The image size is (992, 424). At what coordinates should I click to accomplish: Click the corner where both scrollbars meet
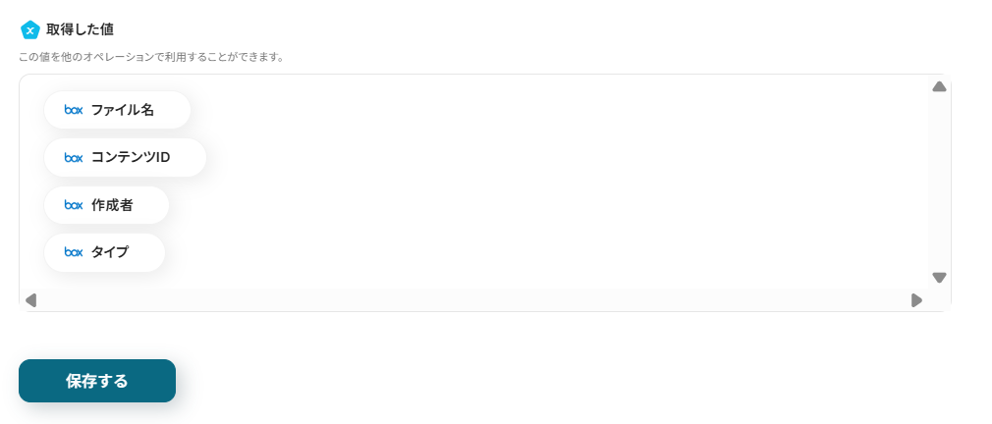tap(939, 300)
